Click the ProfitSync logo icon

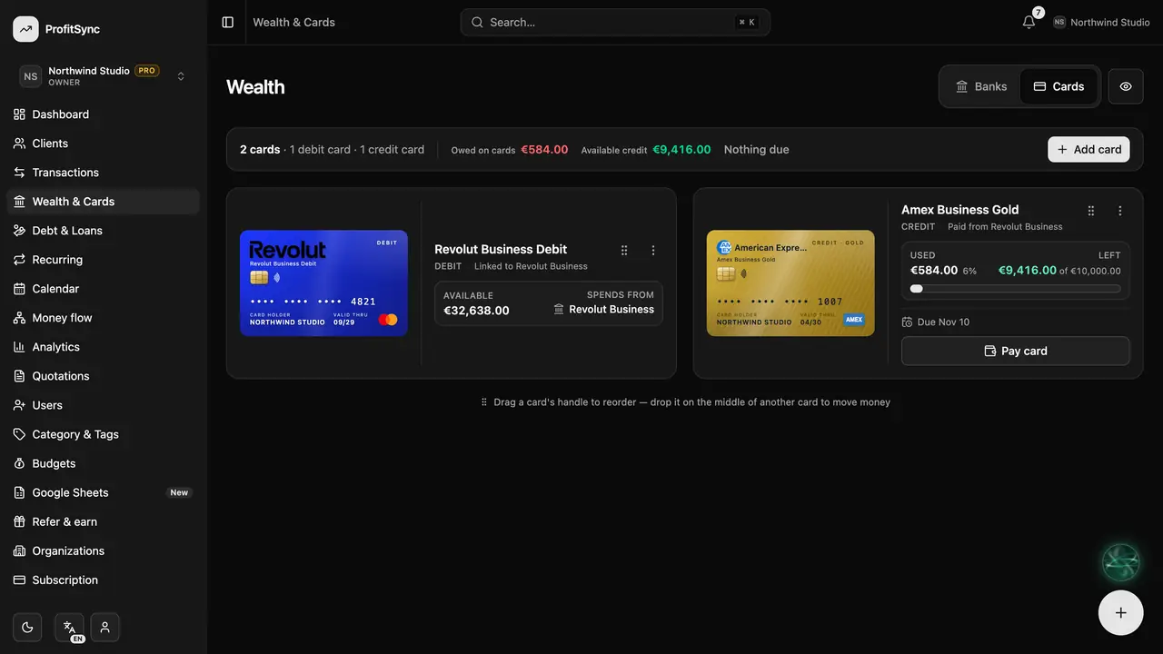(x=25, y=29)
